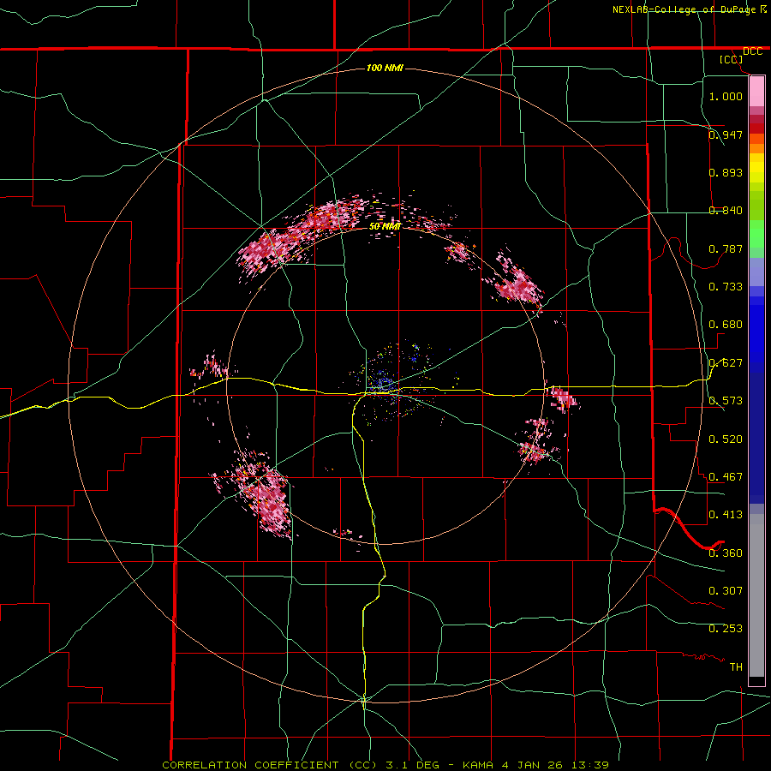The width and height of the screenshot is (771, 771).
Task: Click the 0.680 legend value
Action: 726,325
